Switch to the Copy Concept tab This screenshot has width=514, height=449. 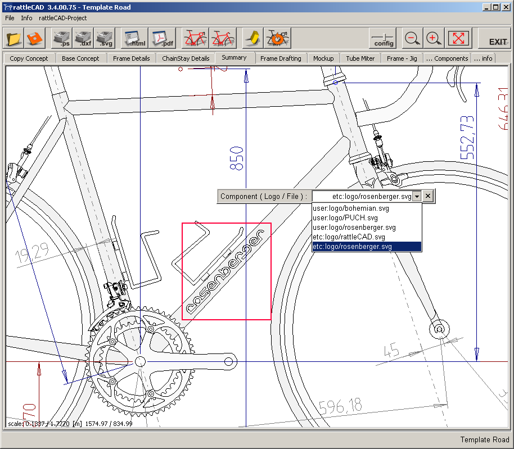click(x=29, y=58)
